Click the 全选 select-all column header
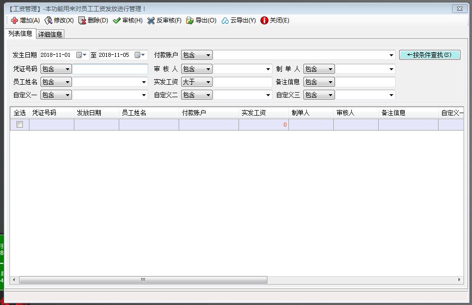 pos(19,113)
